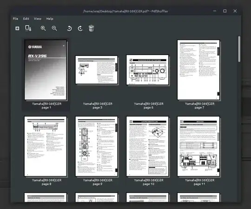Rotate selected page clockwise
The height and width of the screenshot is (209, 251).
pos(80,28)
